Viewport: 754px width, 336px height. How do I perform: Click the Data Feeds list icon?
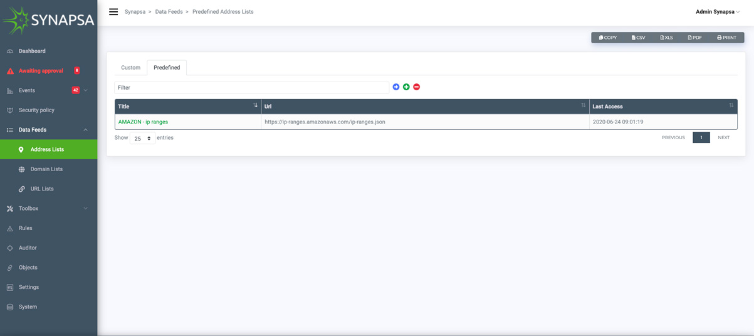click(10, 130)
